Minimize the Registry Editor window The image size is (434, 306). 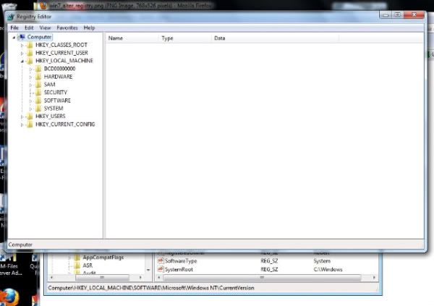point(386,15)
